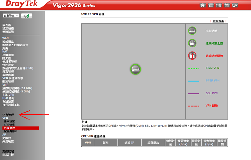Click the 中心站點 legend router icon
This screenshot has height=160, width=251.
point(192,31)
